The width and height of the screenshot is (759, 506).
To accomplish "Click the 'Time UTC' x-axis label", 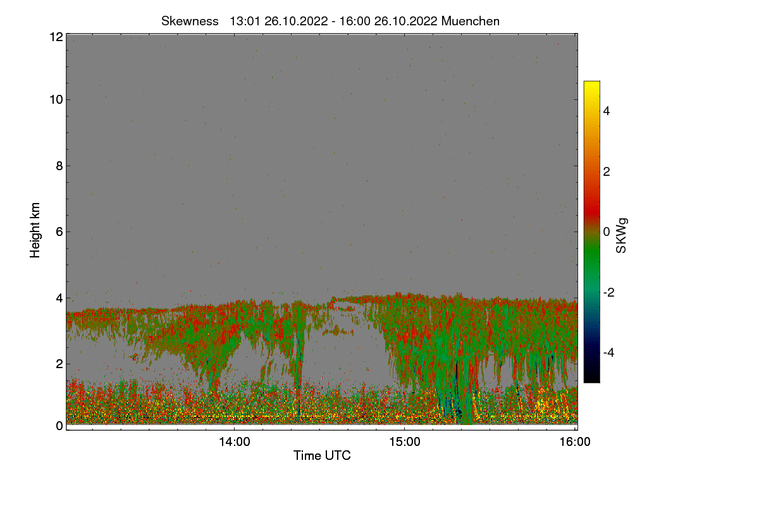I will (322, 455).
